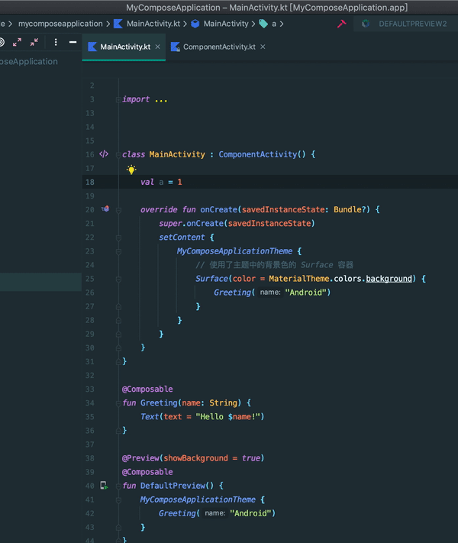
Task: Close the MainActivity.kt tab
Action: 157,47
